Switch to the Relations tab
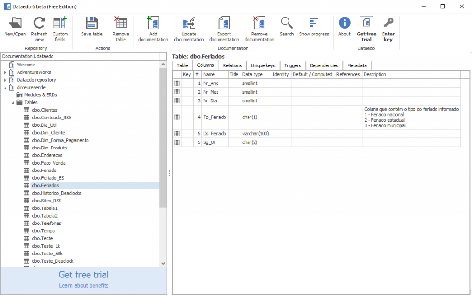The height and width of the screenshot is (295, 472). [232, 65]
